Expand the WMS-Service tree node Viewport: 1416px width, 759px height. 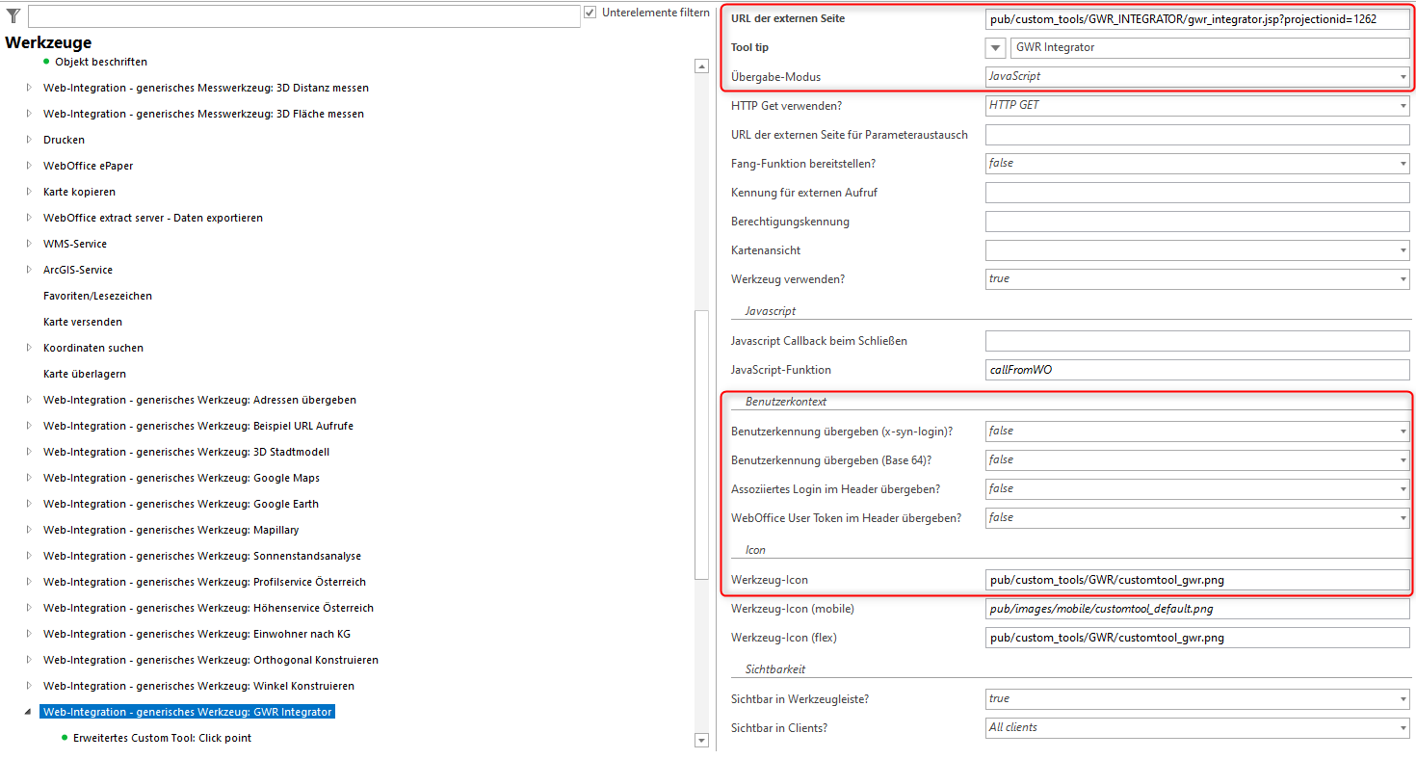point(28,243)
